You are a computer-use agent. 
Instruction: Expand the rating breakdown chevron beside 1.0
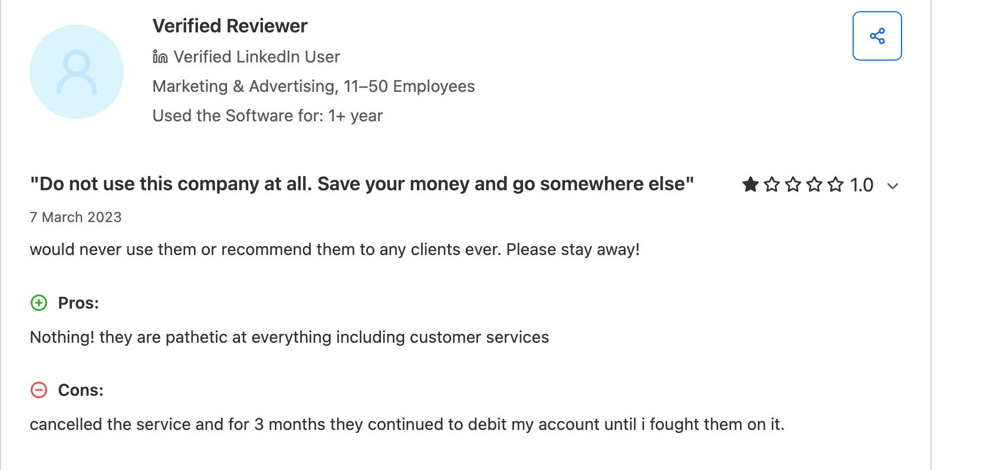click(x=893, y=186)
